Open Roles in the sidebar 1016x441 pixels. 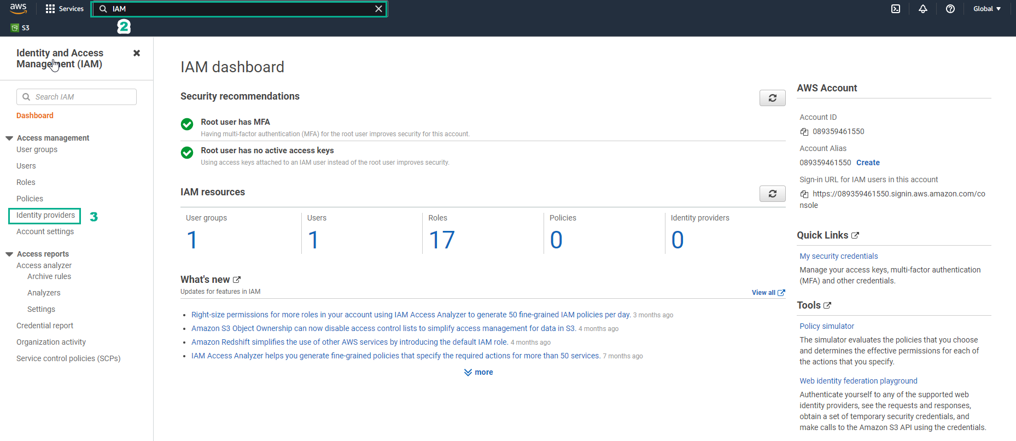pyautogui.click(x=26, y=182)
